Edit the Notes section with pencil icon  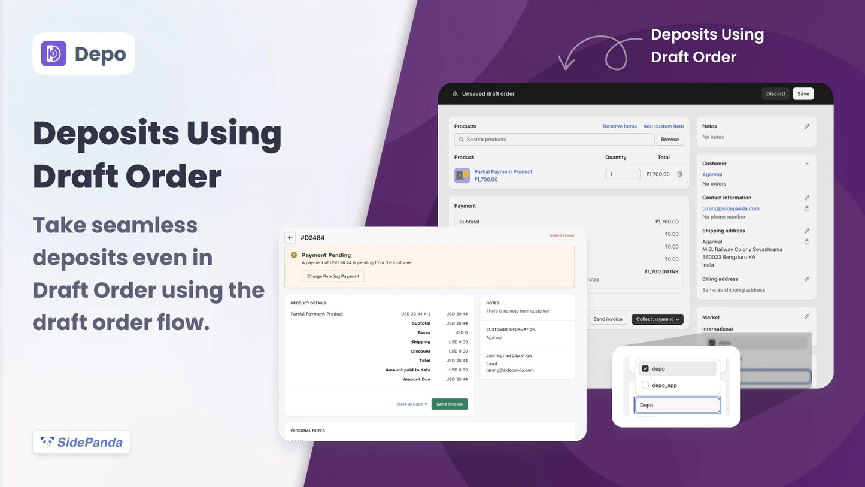click(806, 126)
